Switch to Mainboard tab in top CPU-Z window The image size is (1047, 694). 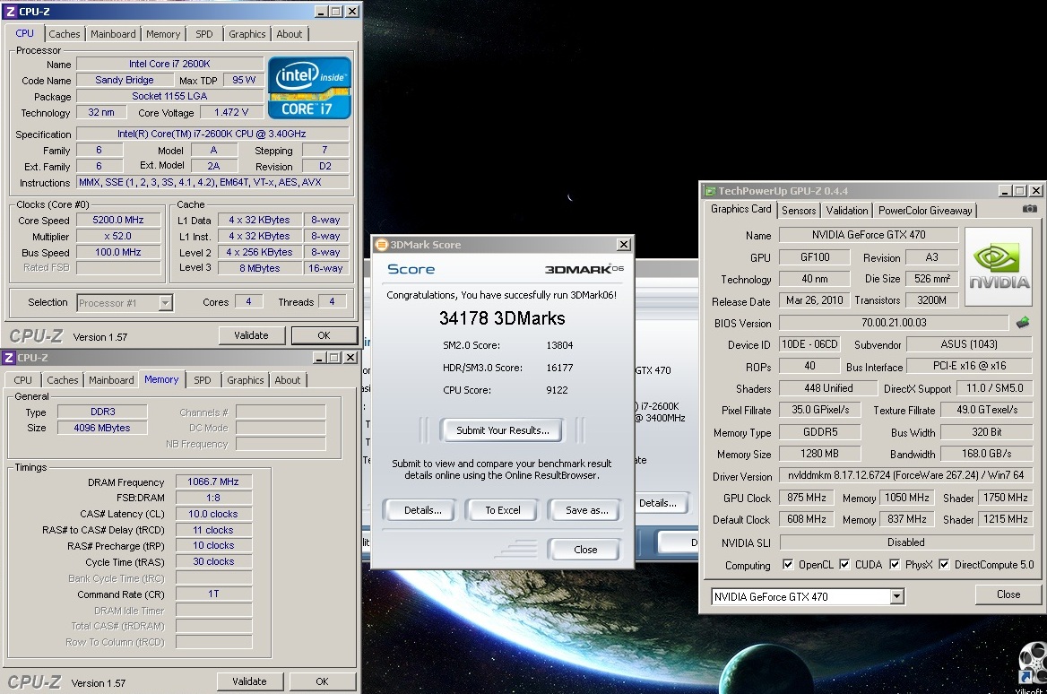[x=114, y=34]
